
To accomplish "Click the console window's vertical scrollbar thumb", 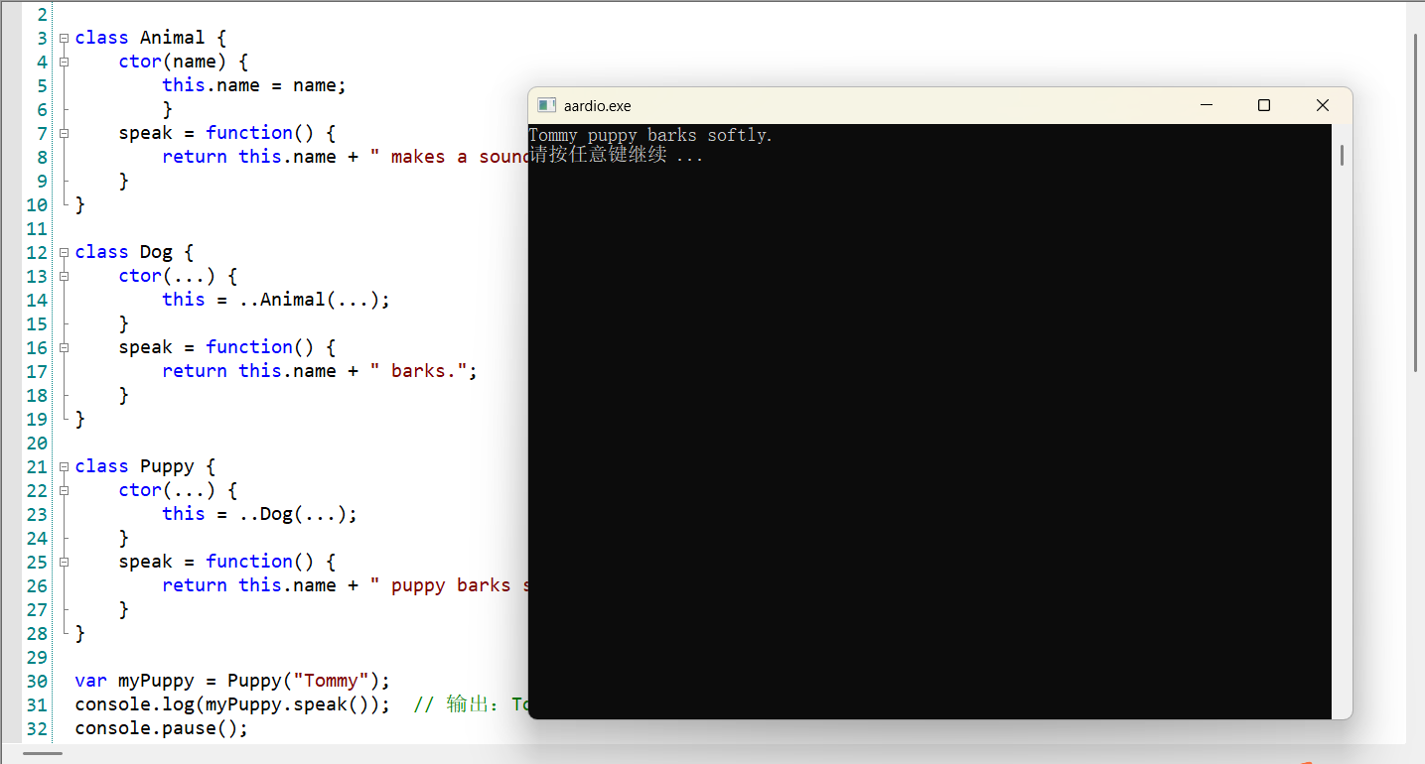I will click(1342, 155).
